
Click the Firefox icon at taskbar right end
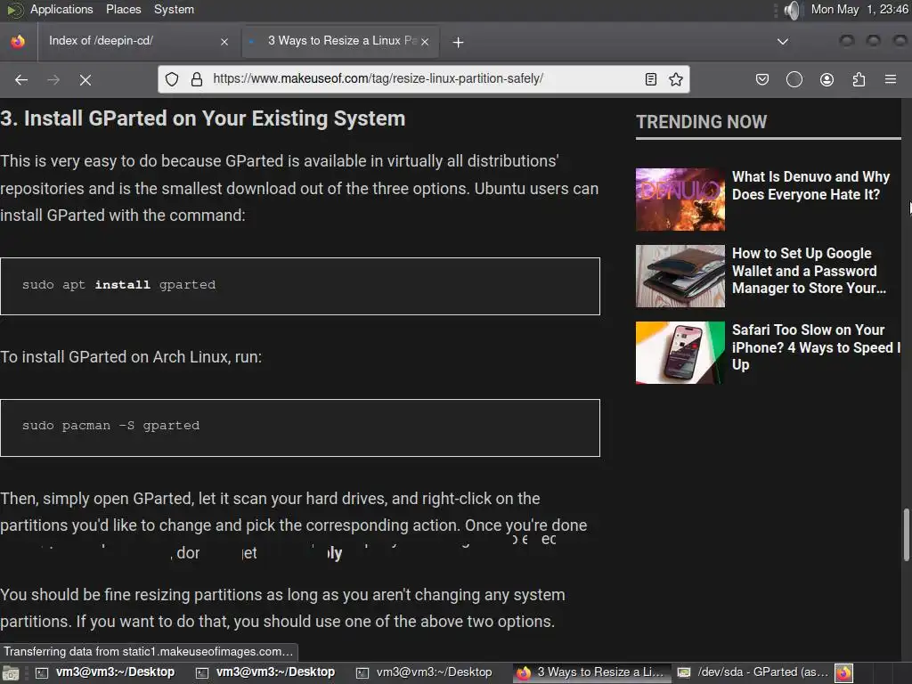coord(844,673)
